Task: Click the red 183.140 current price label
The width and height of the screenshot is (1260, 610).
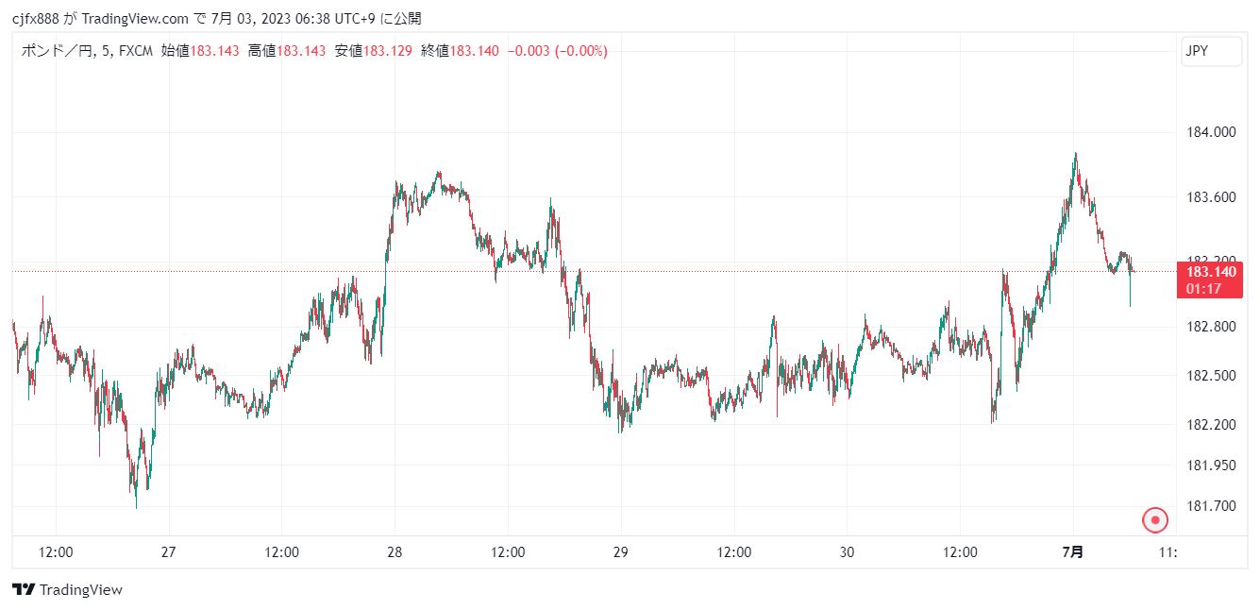Action: click(1211, 272)
